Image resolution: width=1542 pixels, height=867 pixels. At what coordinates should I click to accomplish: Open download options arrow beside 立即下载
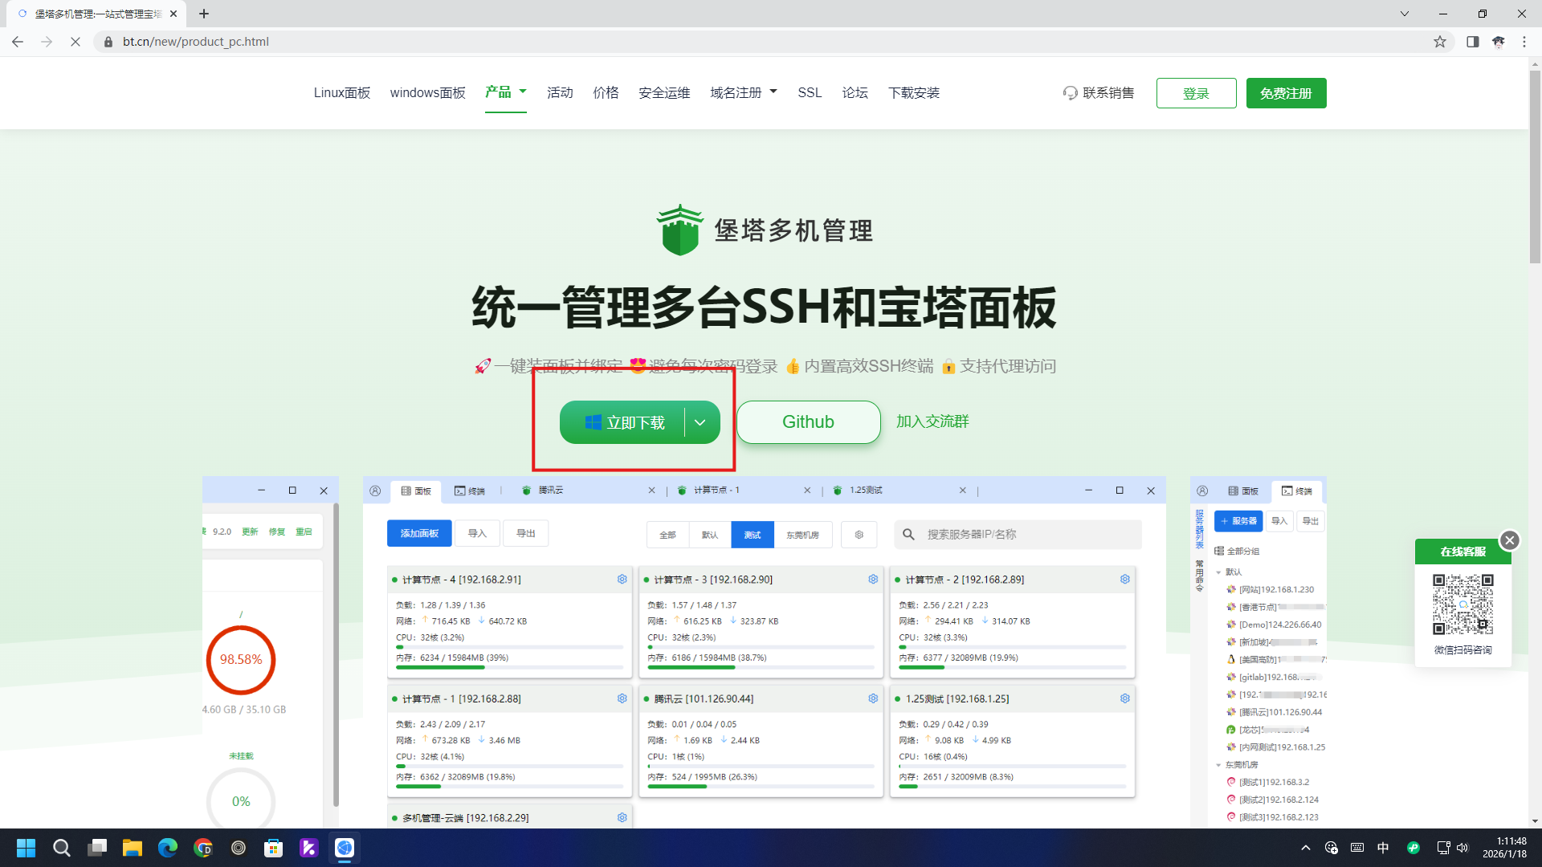[700, 422]
